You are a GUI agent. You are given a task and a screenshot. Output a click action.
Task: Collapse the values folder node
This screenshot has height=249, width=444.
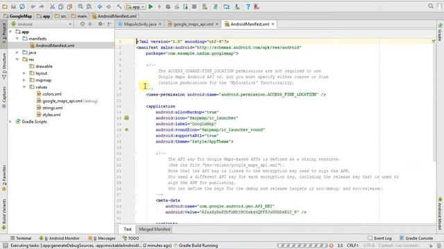click(24, 87)
